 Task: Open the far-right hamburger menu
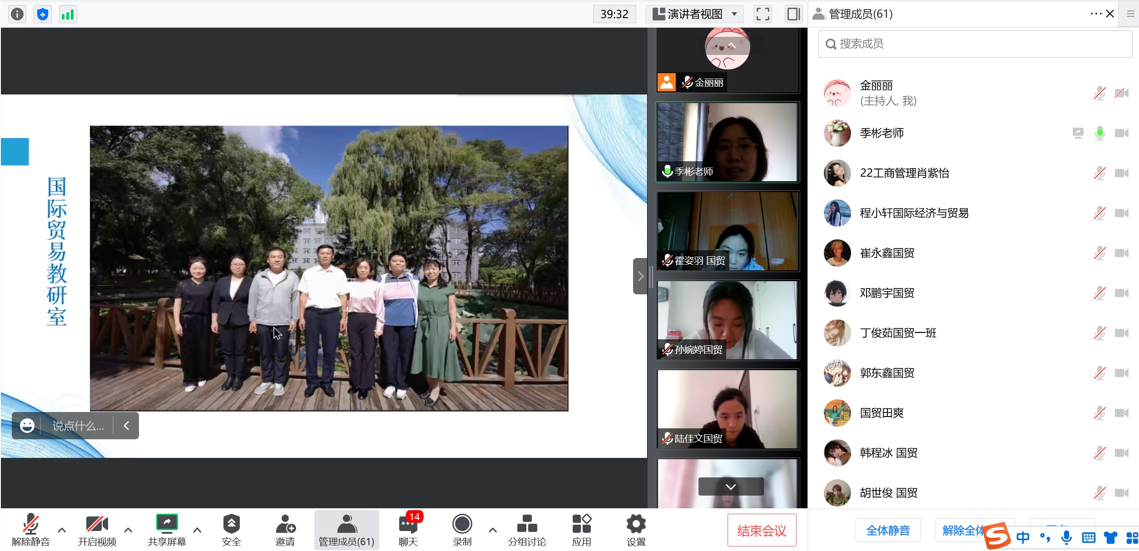[1131, 14]
